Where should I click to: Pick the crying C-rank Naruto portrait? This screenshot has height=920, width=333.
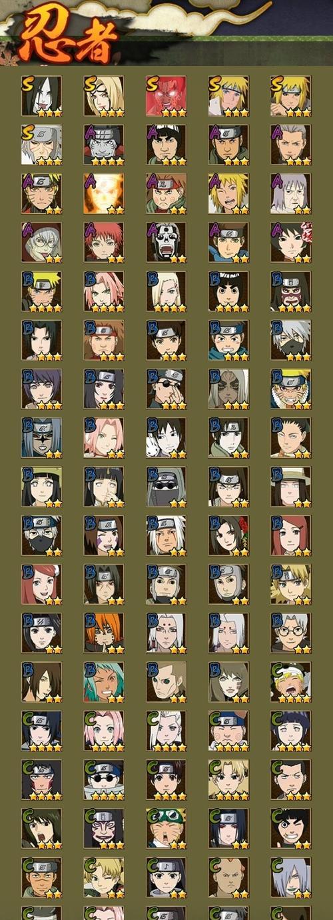(x=291, y=681)
